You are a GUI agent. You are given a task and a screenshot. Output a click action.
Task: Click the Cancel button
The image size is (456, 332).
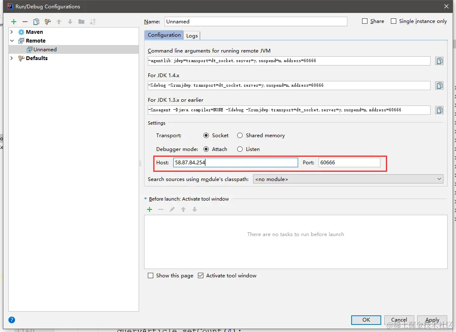(x=399, y=320)
